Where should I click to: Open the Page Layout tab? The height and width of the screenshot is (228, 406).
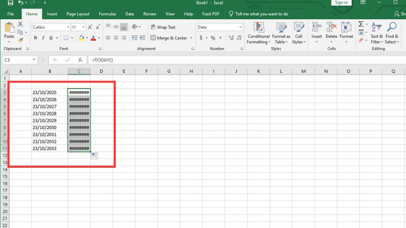79,14
